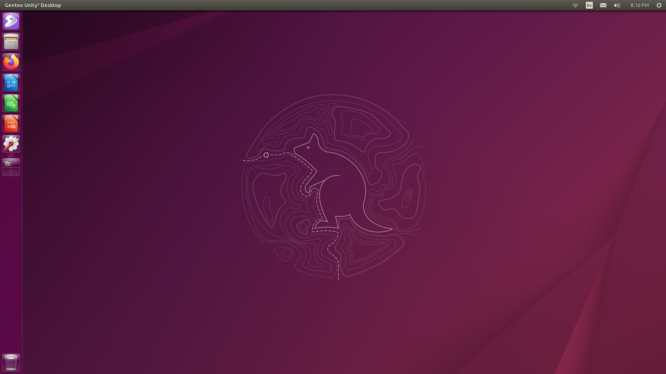Launch LibreOffice Writer
Viewport: 666px width, 374px height.
pyautogui.click(x=11, y=83)
